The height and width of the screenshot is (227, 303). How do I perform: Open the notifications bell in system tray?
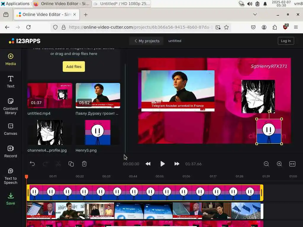(x=265, y=4)
